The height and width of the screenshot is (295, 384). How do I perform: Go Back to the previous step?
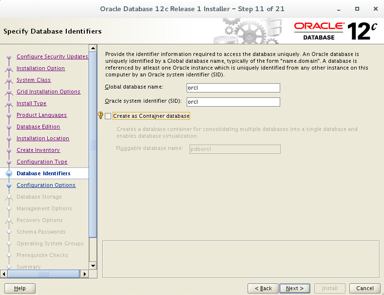pos(263,288)
